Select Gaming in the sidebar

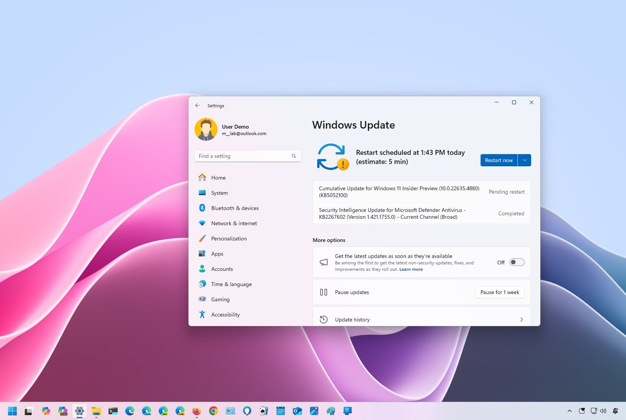point(220,299)
